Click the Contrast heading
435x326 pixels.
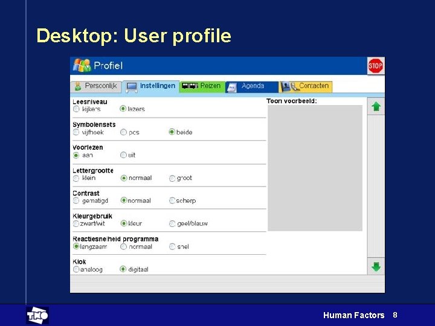click(86, 193)
